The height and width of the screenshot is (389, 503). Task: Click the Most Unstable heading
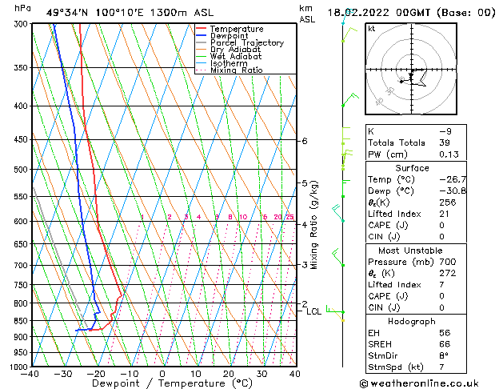click(x=410, y=251)
